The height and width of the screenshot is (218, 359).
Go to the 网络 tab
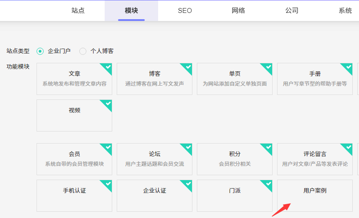click(238, 11)
